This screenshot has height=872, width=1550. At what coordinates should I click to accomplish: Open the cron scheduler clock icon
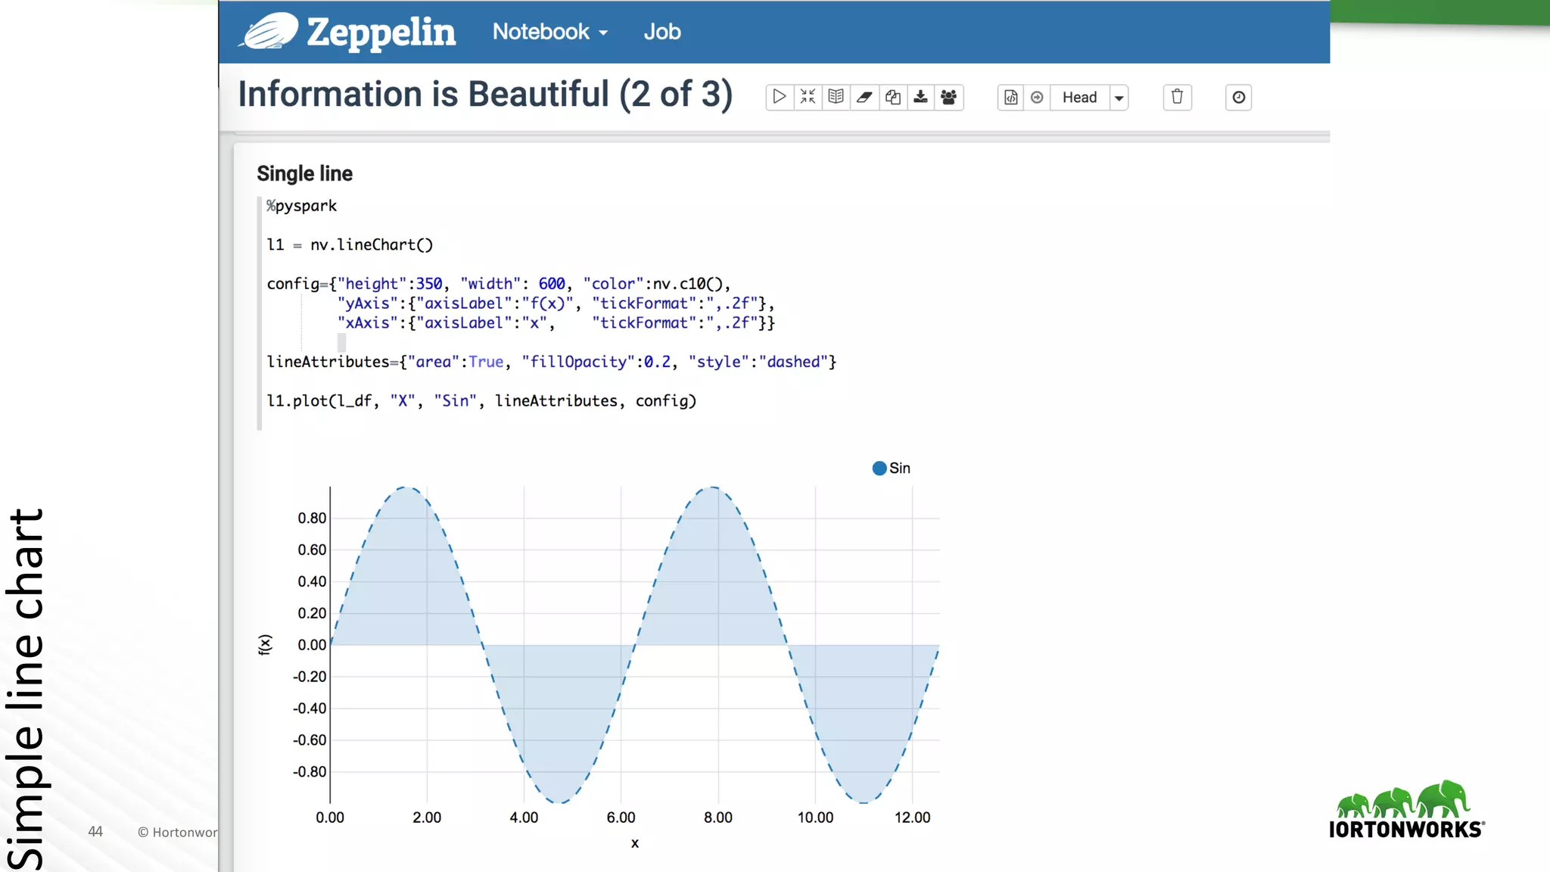coord(1238,97)
